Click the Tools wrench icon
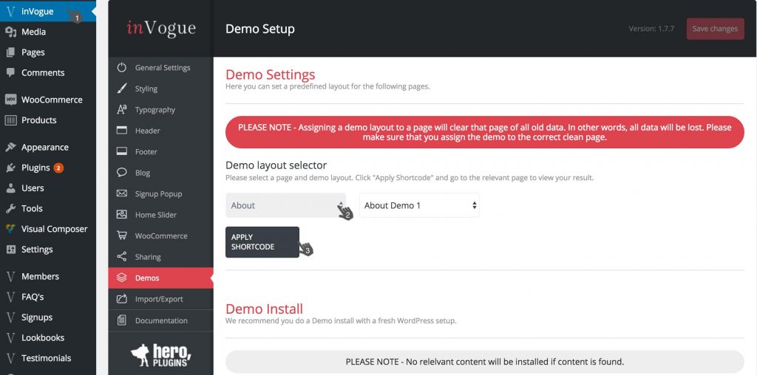 coord(10,208)
